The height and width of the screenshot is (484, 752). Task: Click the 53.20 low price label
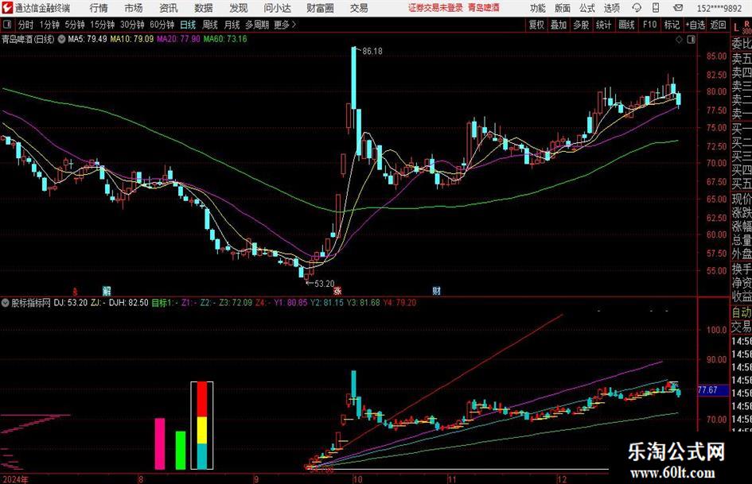pos(324,284)
